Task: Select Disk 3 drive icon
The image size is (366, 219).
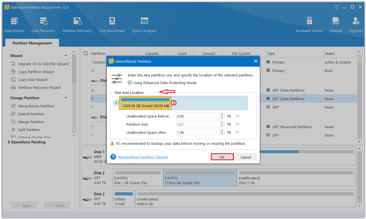Action: (87, 199)
